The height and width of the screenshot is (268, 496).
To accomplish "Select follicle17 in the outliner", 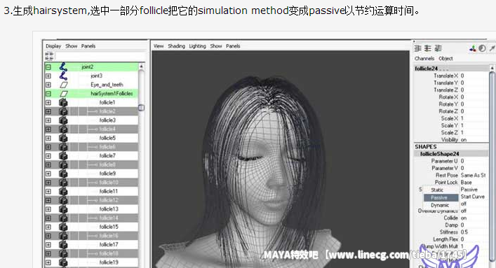I will coord(109,245).
